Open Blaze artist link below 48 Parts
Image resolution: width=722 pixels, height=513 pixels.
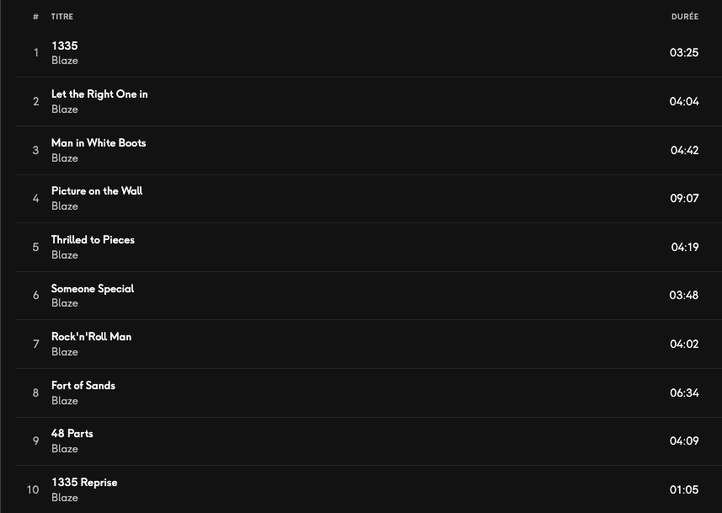point(65,449)
